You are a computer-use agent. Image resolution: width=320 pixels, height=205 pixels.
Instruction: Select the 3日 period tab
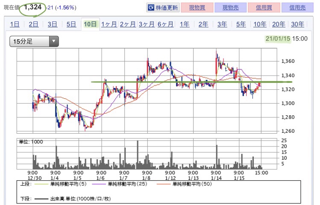tap(53, 24)
